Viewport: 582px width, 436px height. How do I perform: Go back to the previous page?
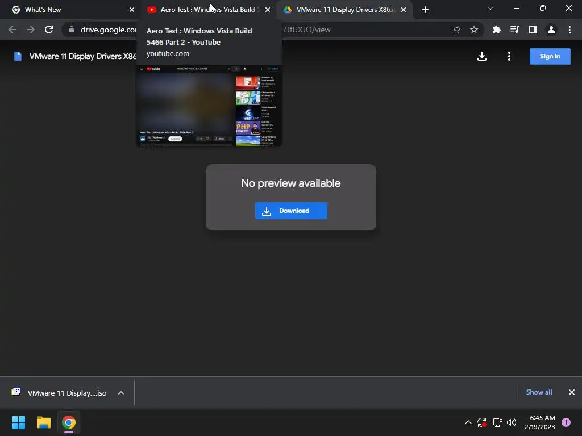coord(13,30)
